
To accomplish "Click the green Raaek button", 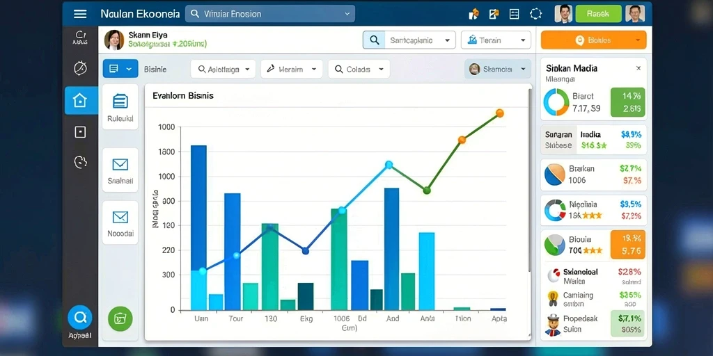I will [598, 14].
